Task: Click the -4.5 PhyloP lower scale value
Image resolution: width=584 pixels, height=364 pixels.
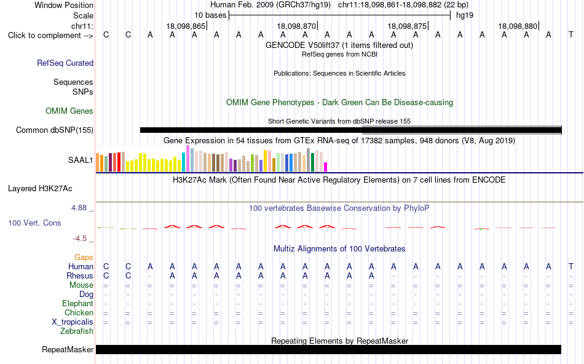Action: pos(80,239)
